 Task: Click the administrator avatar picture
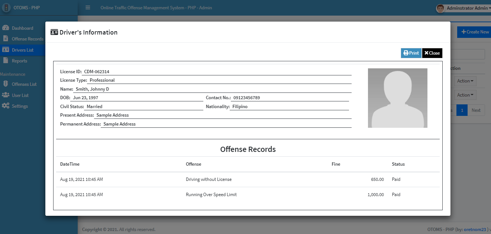(440, 8)
